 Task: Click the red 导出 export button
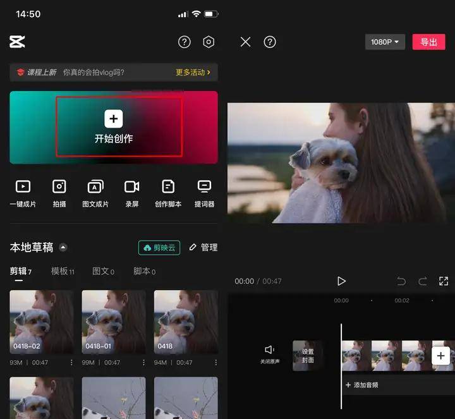point(428,42)
